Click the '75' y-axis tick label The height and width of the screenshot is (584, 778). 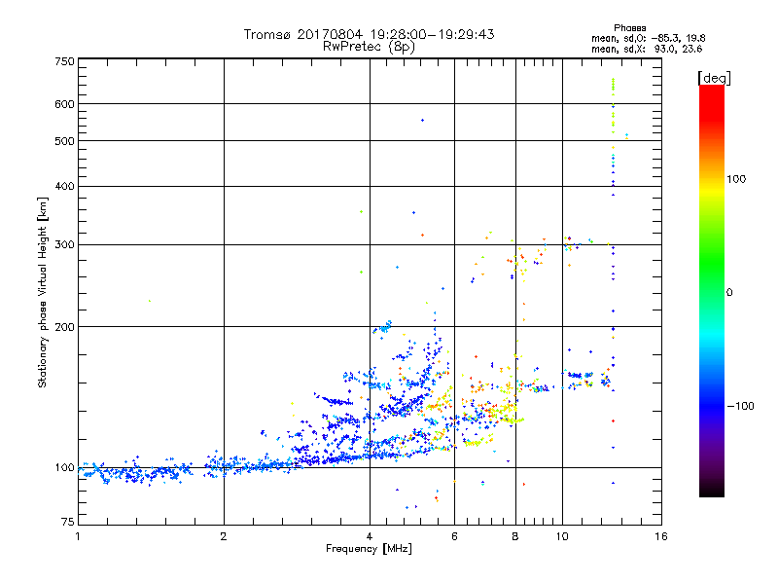(x=68, y=522)
